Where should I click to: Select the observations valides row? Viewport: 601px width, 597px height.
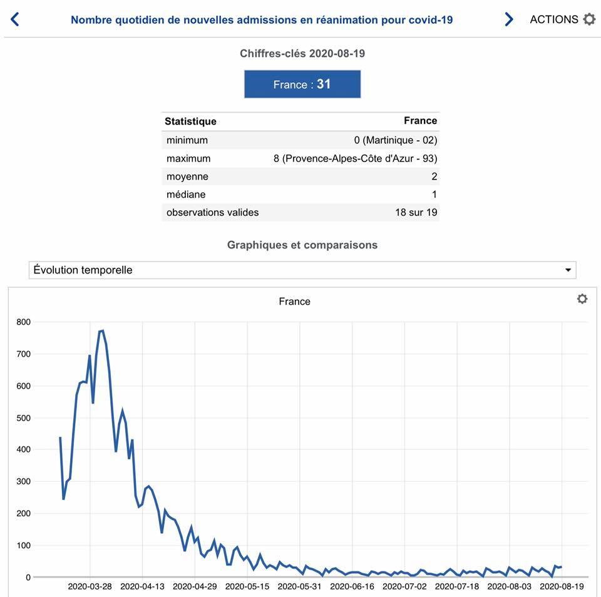pyautogui.click(x=301, y=213)
